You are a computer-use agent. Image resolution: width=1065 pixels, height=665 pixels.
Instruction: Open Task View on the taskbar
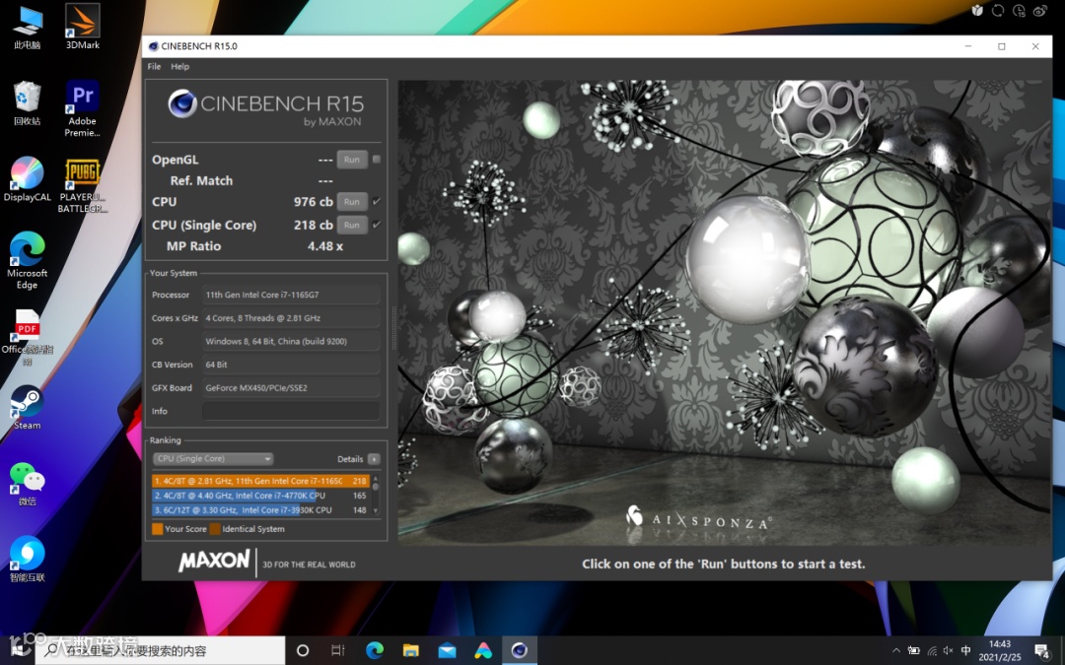[x=337, y=651]
